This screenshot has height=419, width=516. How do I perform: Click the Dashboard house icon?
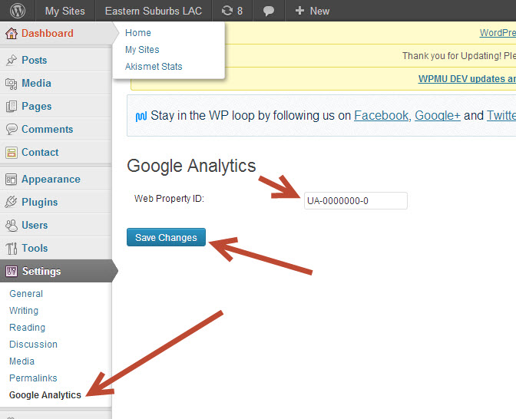12,33
